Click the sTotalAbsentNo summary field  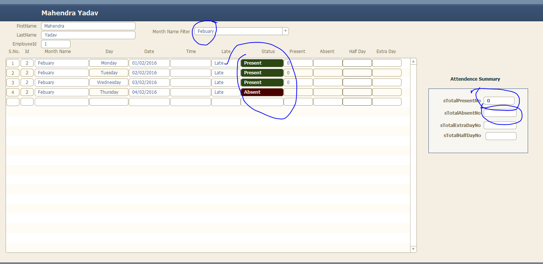[500, 113]
